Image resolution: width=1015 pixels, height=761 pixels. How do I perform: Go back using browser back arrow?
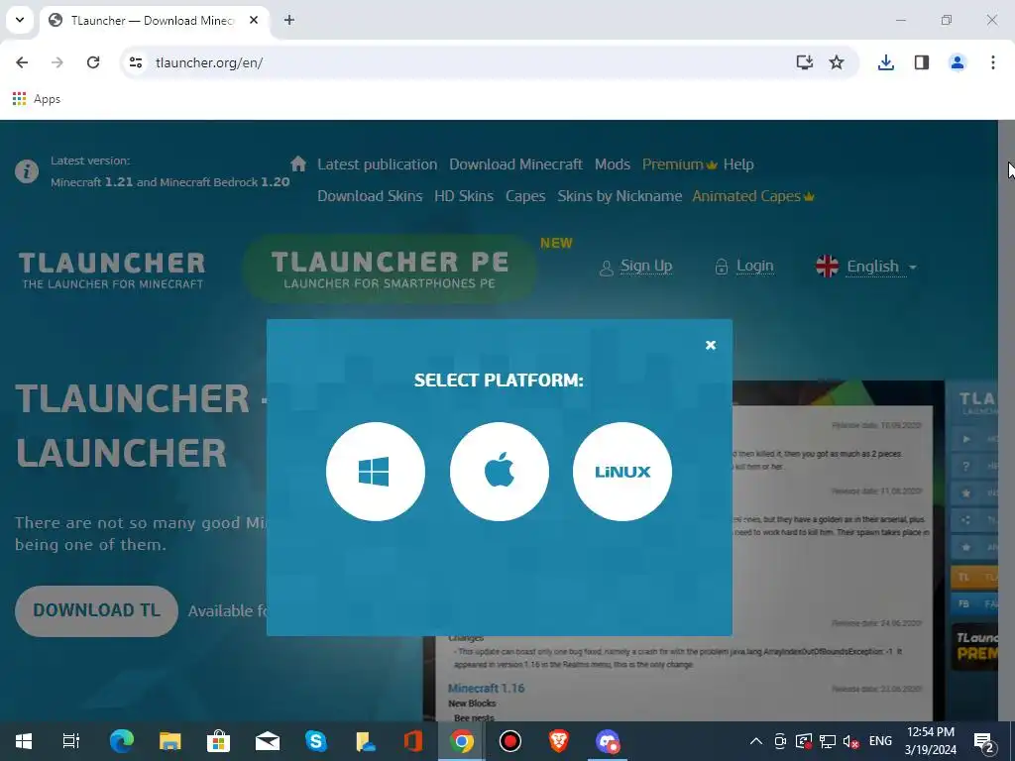tap(22, 62)
